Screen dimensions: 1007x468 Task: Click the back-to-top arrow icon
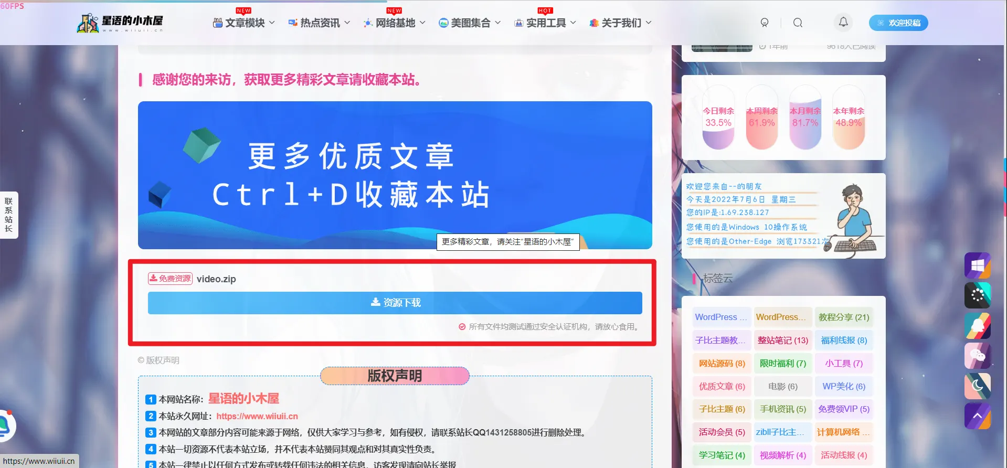pos(977,416)
